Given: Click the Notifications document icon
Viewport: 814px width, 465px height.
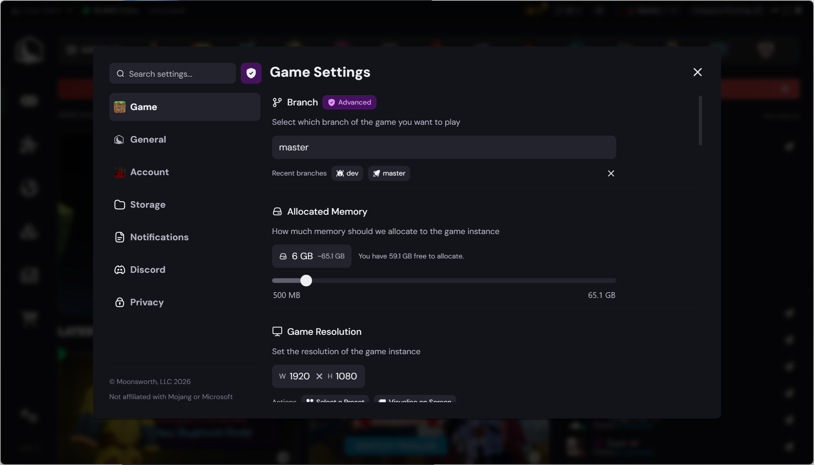Looking at the screenshot, I should pos(120,237).
